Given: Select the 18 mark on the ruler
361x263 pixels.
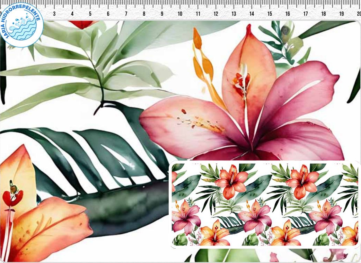Looking at the screenshot, I should pos(323,14).
